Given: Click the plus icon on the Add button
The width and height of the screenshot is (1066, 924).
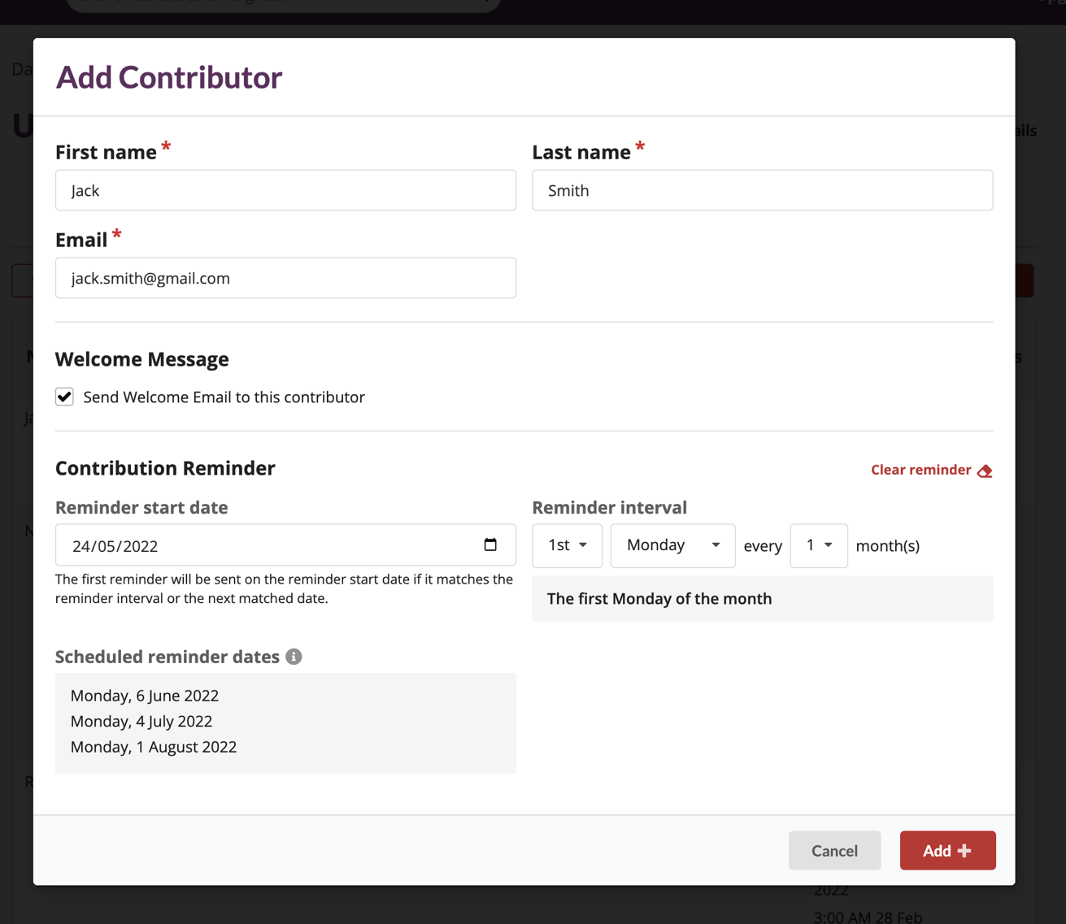Looking at the screenshot, I should tap(965, 850).
